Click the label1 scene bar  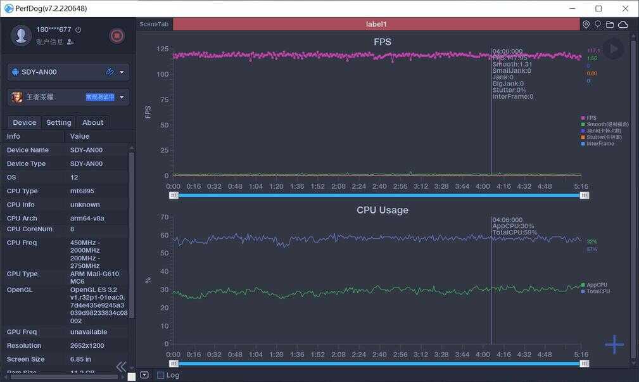(376, 24)
